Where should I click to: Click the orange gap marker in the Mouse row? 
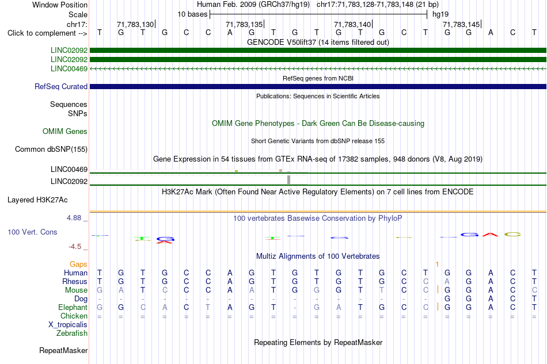[x=438, y=289]
